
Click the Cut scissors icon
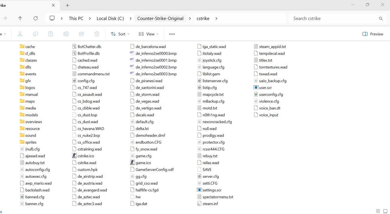coord(20,34)
